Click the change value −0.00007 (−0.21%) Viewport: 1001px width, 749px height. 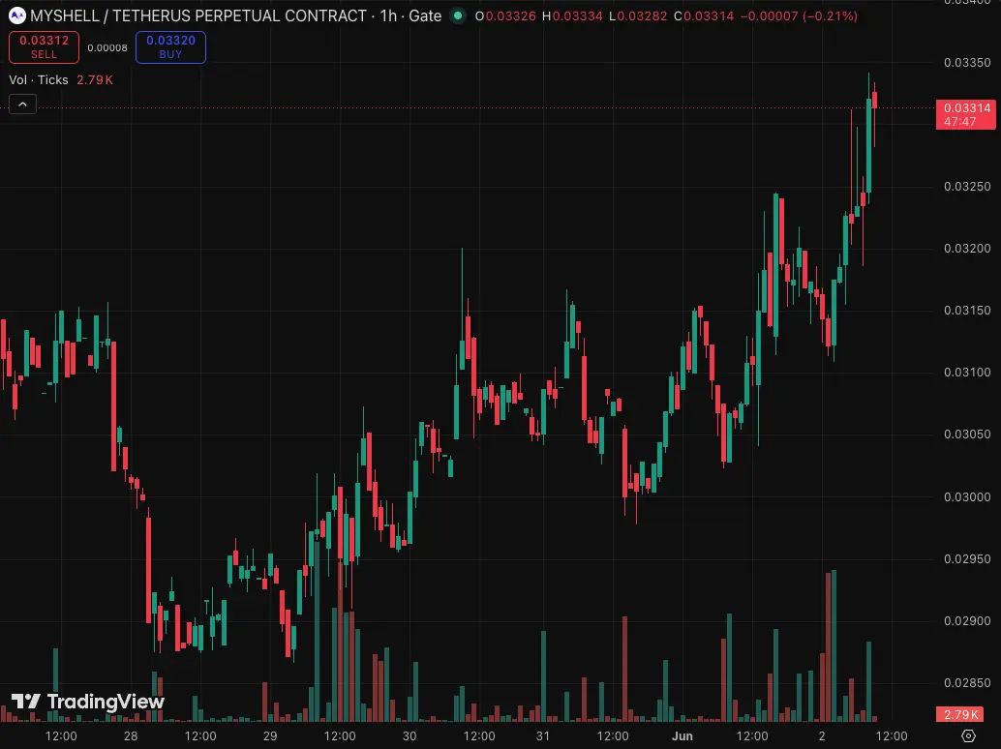coord(799,15)
